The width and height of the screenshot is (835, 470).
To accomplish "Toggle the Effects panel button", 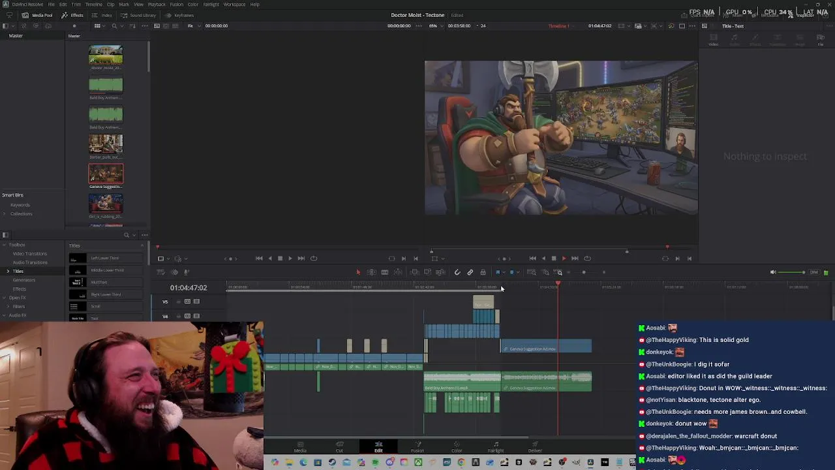I will [x=73, y=15].
